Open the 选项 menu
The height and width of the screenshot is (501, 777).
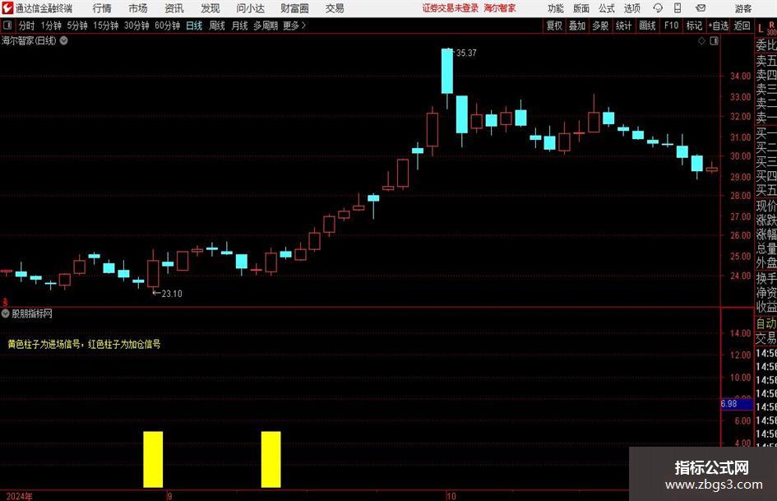(631, 8)
